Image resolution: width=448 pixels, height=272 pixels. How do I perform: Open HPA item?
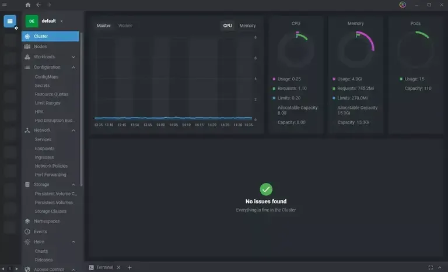click(x=39, y=112)
